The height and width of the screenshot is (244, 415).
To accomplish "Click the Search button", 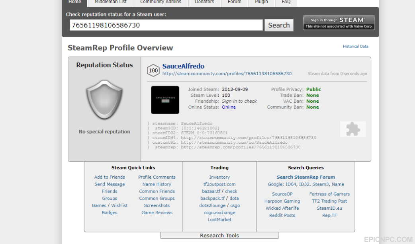I will coord(279,25).
